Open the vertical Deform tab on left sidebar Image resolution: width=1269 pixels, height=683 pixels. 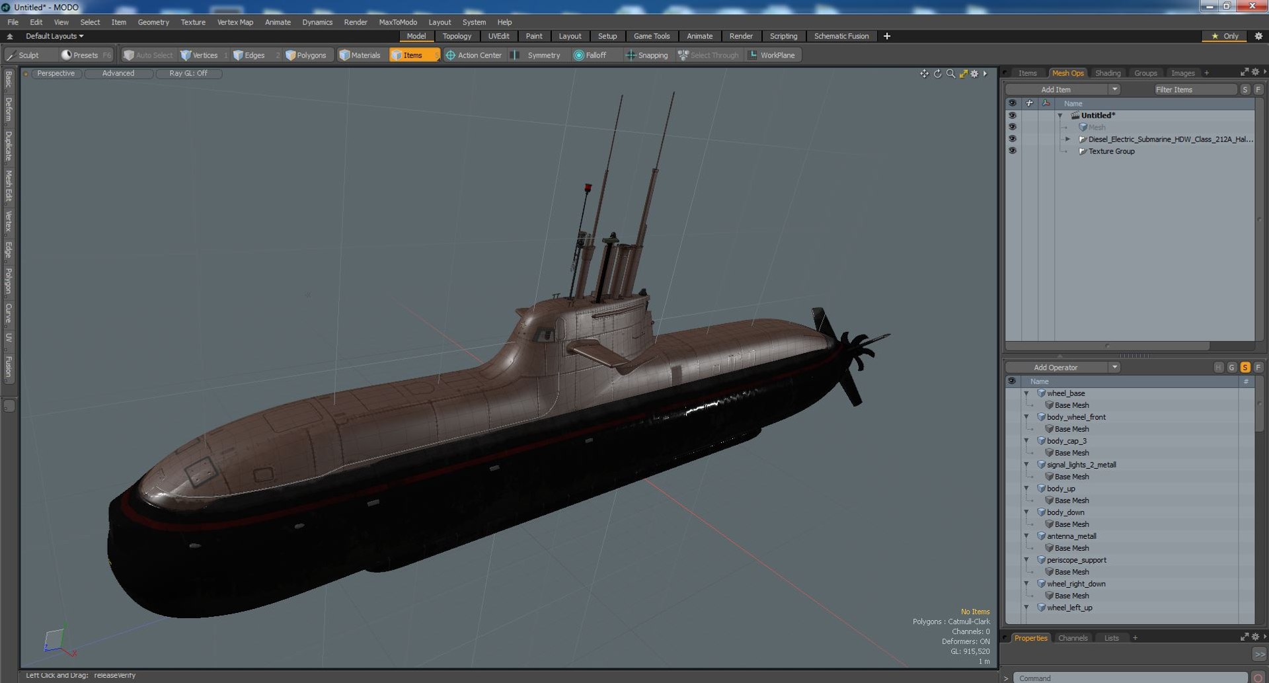tap(9, 110)
